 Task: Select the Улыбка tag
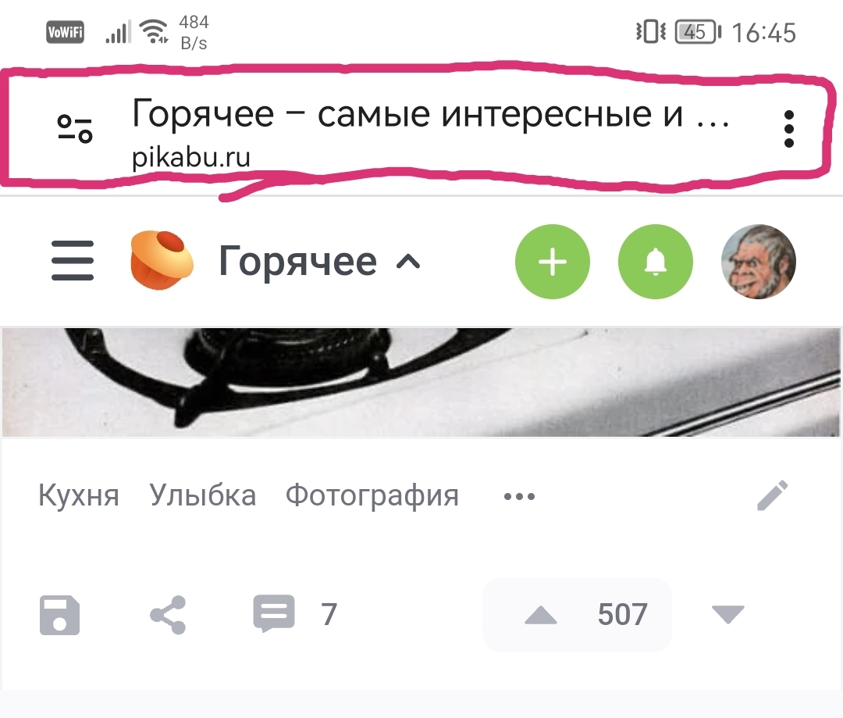[x=202, y=495]
